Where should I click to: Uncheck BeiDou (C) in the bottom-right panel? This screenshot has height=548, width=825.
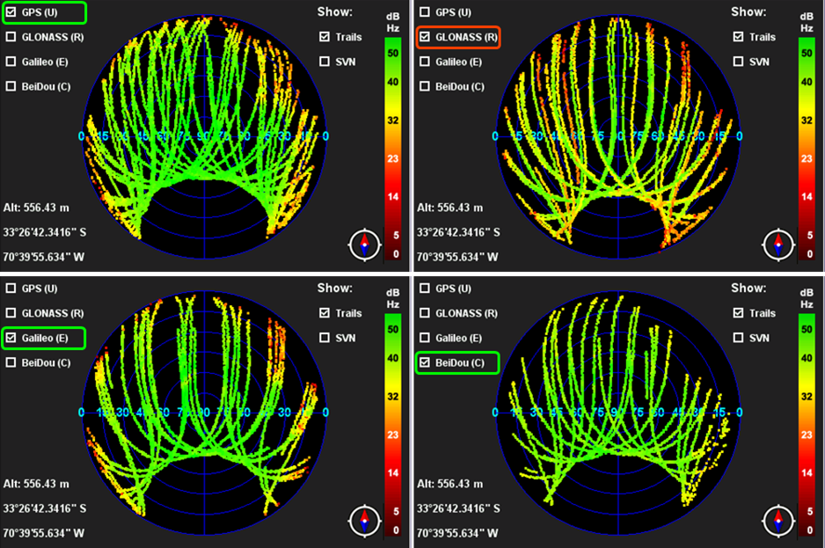point(426,362)
